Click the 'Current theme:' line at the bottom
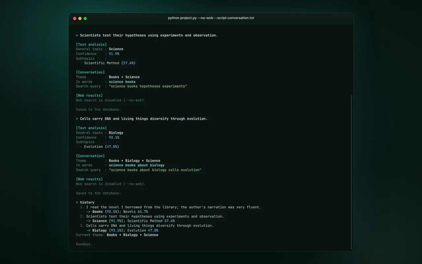The height and width of the screenshot is (264, 422). pos(117,235)
